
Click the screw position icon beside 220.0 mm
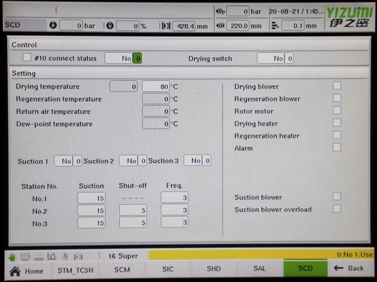pyautogui.click(x=219, y=26)
